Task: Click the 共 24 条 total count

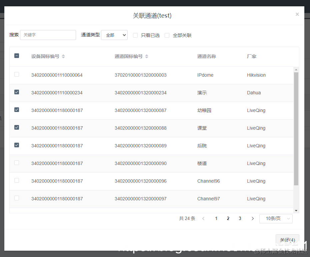Action: tap(187, 218)
